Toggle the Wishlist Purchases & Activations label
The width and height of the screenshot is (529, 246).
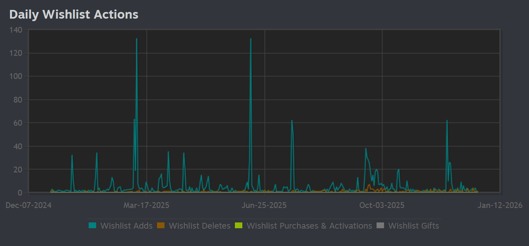(x=309, y=226)
